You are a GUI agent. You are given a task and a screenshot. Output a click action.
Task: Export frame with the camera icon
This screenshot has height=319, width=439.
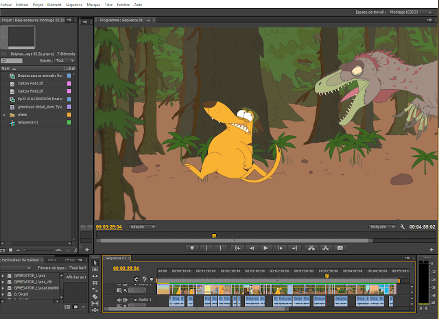pos(340,248)
